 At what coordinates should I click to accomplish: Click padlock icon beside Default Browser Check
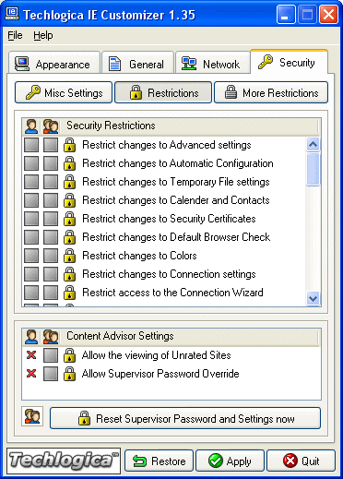pos(69,237)
